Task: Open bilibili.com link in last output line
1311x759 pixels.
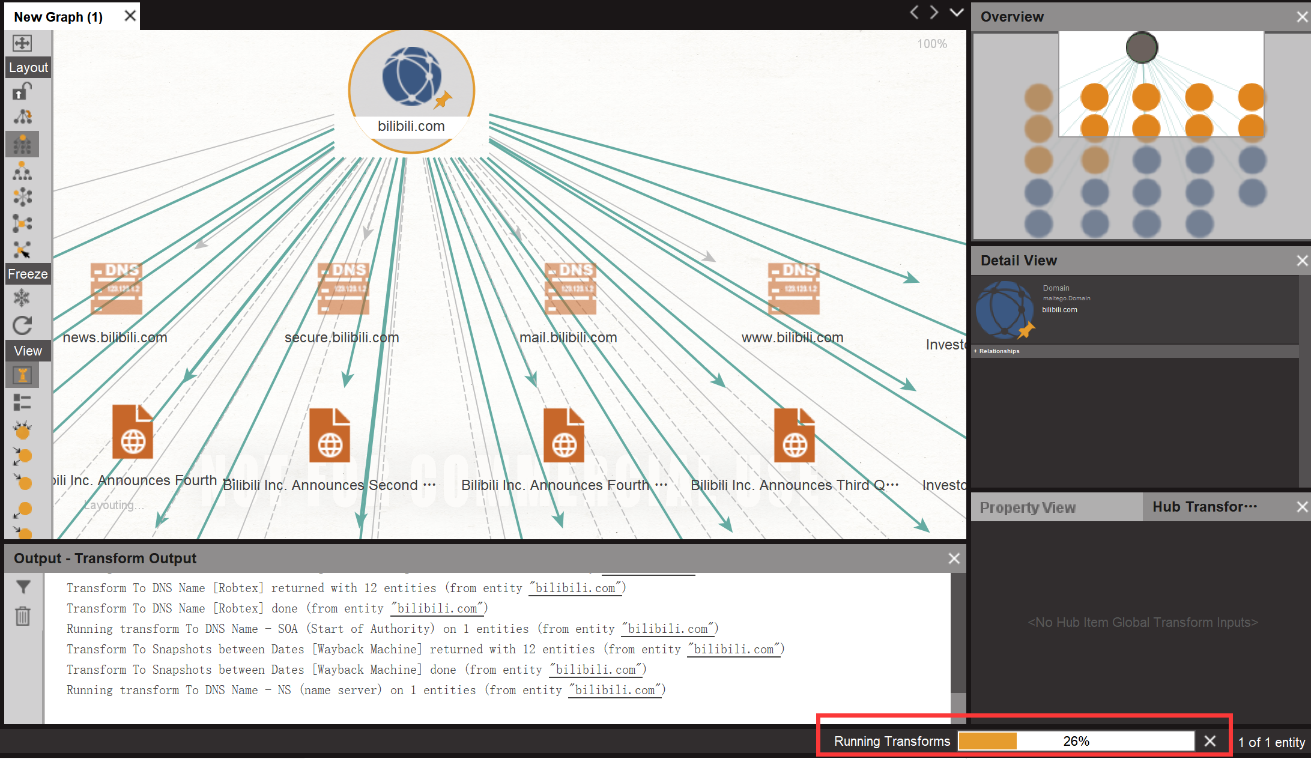Action: tap(615, 691)
